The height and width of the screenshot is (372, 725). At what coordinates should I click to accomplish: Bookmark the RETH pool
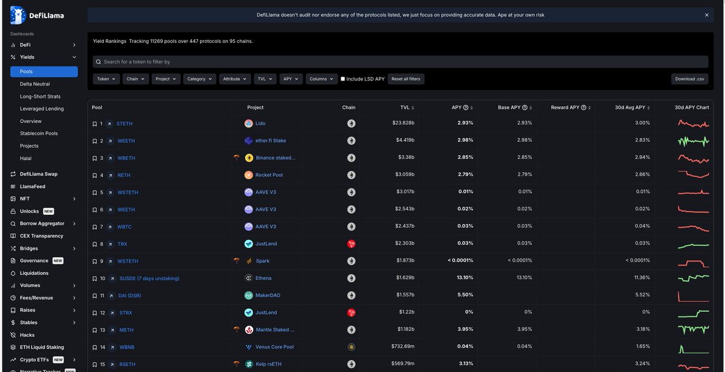(94, 175)
